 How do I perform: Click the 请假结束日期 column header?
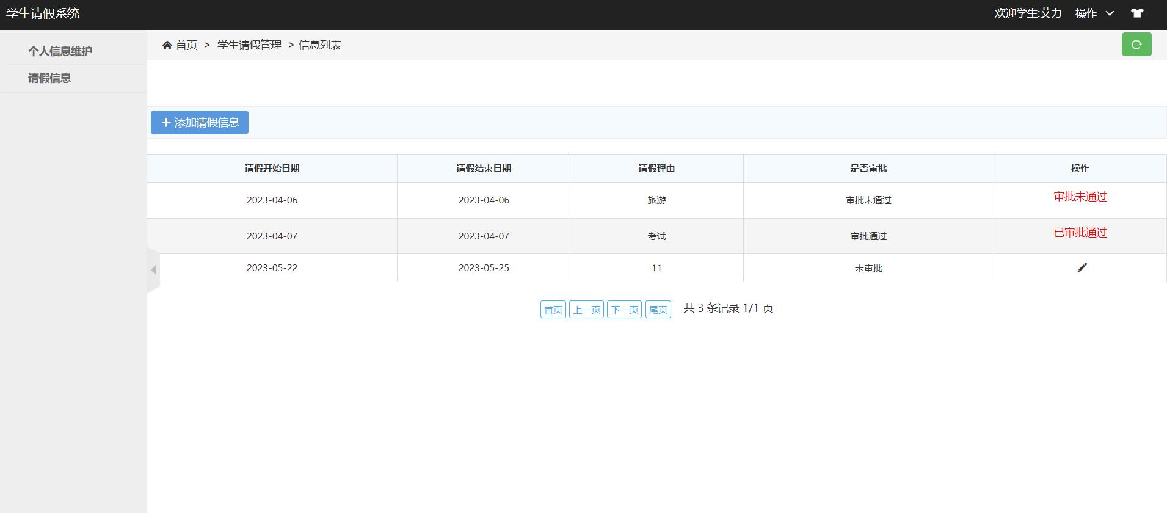[484, 169]
